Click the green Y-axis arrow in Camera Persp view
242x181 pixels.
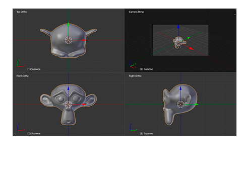coord(189,38)
